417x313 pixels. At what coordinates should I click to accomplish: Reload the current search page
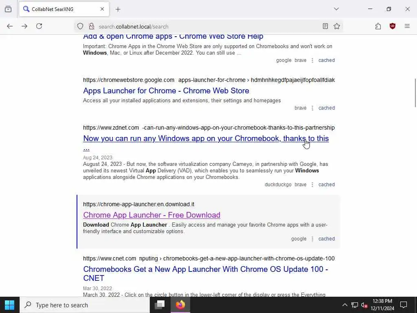coord(39,26)
